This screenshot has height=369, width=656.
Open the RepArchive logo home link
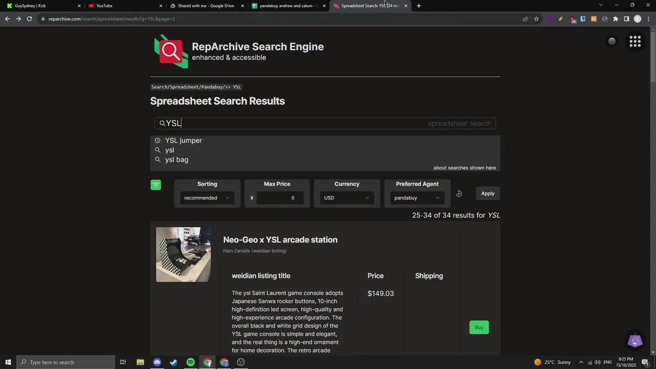(171, 51)
